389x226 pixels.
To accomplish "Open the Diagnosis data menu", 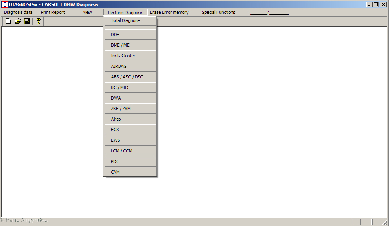I will click(18, 12).
